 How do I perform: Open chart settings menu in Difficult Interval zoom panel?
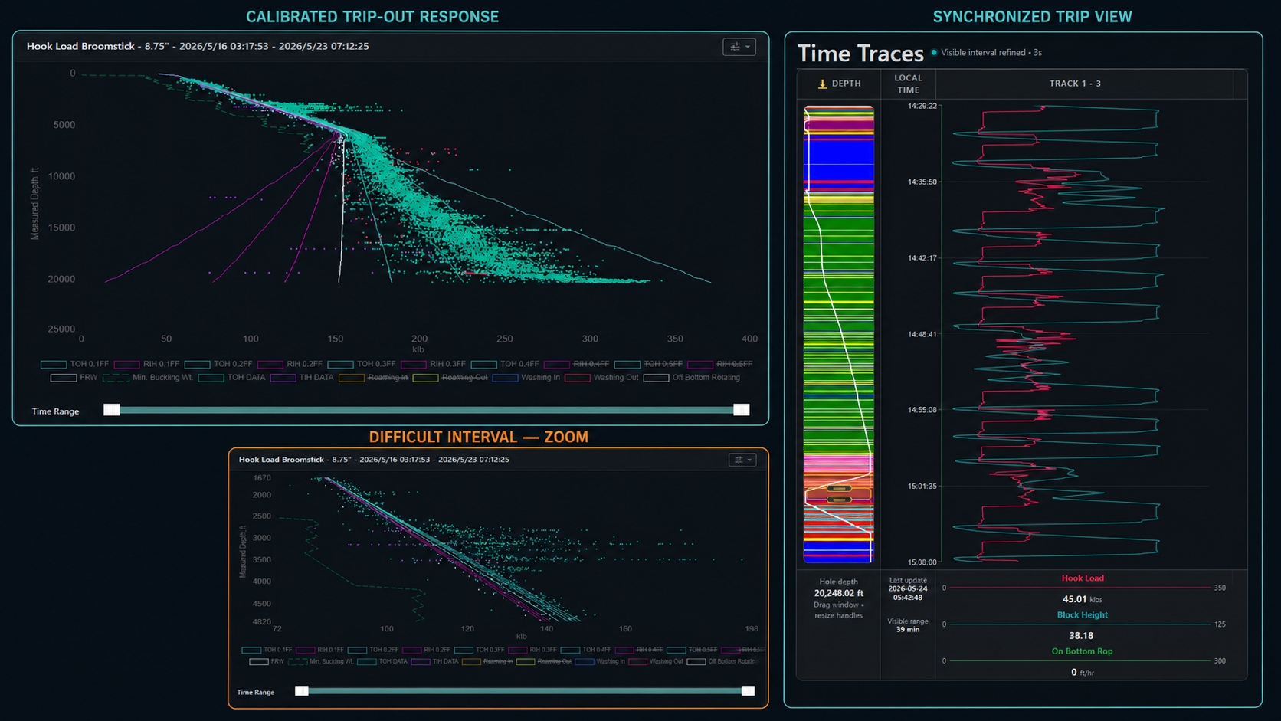tap(742, 460)
